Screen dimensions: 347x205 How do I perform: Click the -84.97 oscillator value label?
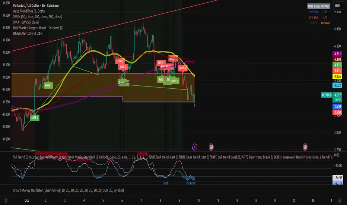[x=338, y=178]
